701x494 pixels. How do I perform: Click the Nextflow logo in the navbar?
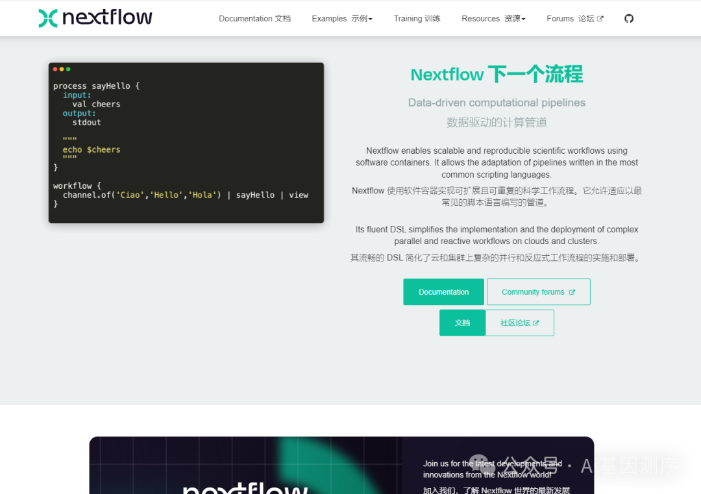coord(95,18)
